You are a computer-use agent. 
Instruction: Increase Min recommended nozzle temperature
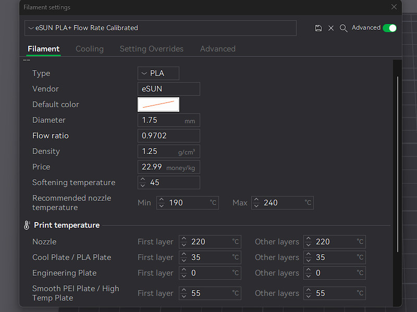click(x=162, y=200)
